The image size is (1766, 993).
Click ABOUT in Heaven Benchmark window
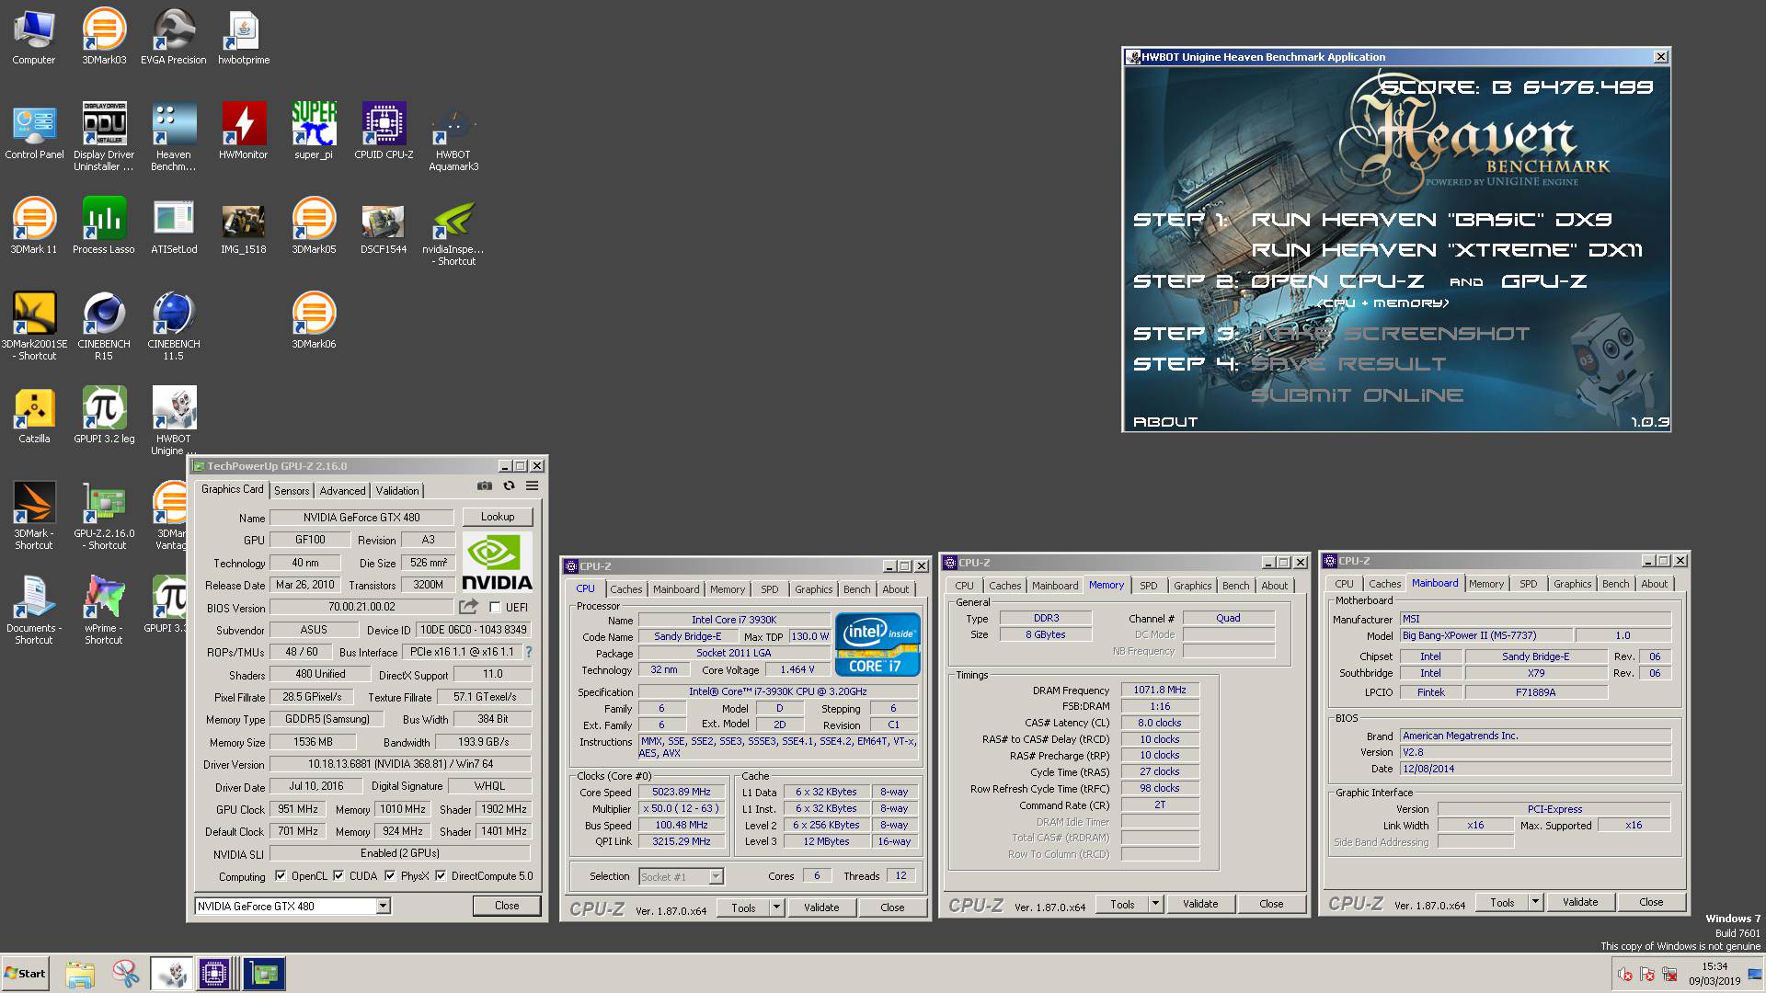coord(1165,422)
